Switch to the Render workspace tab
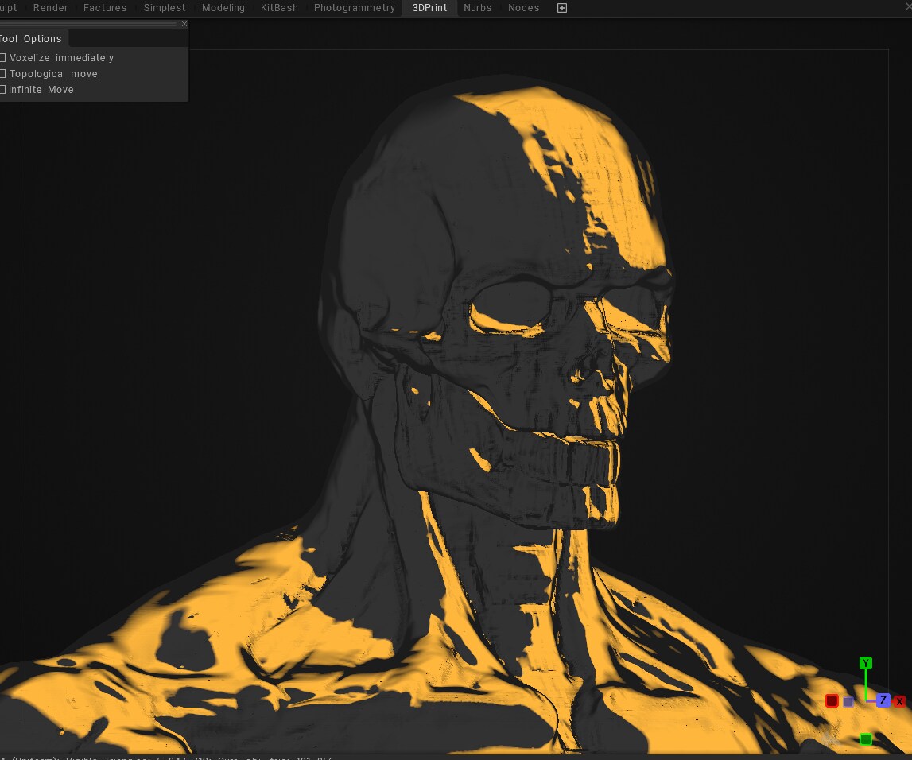Screen dimensions: 912x760 point(51,8)
